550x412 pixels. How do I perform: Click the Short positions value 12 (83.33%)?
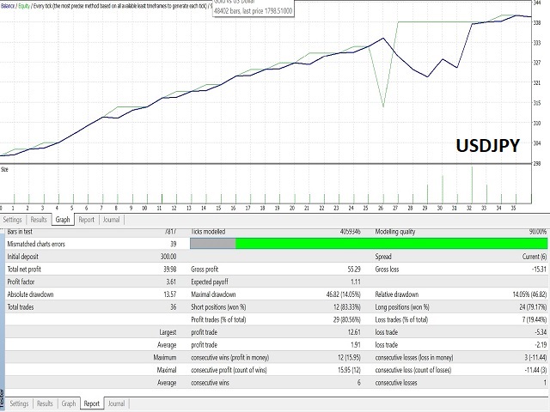347,307
